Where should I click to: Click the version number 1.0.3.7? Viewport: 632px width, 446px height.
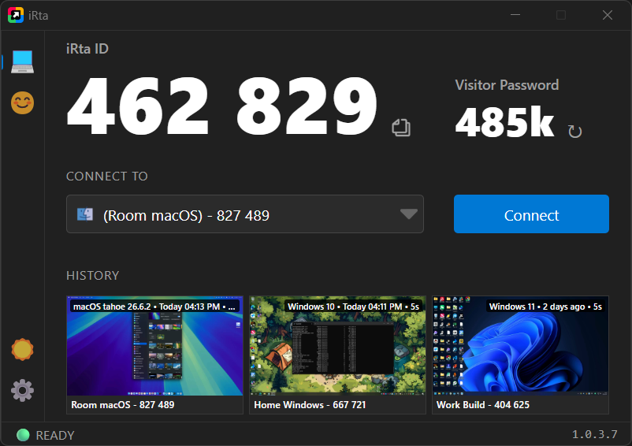[x=594, y=434]
